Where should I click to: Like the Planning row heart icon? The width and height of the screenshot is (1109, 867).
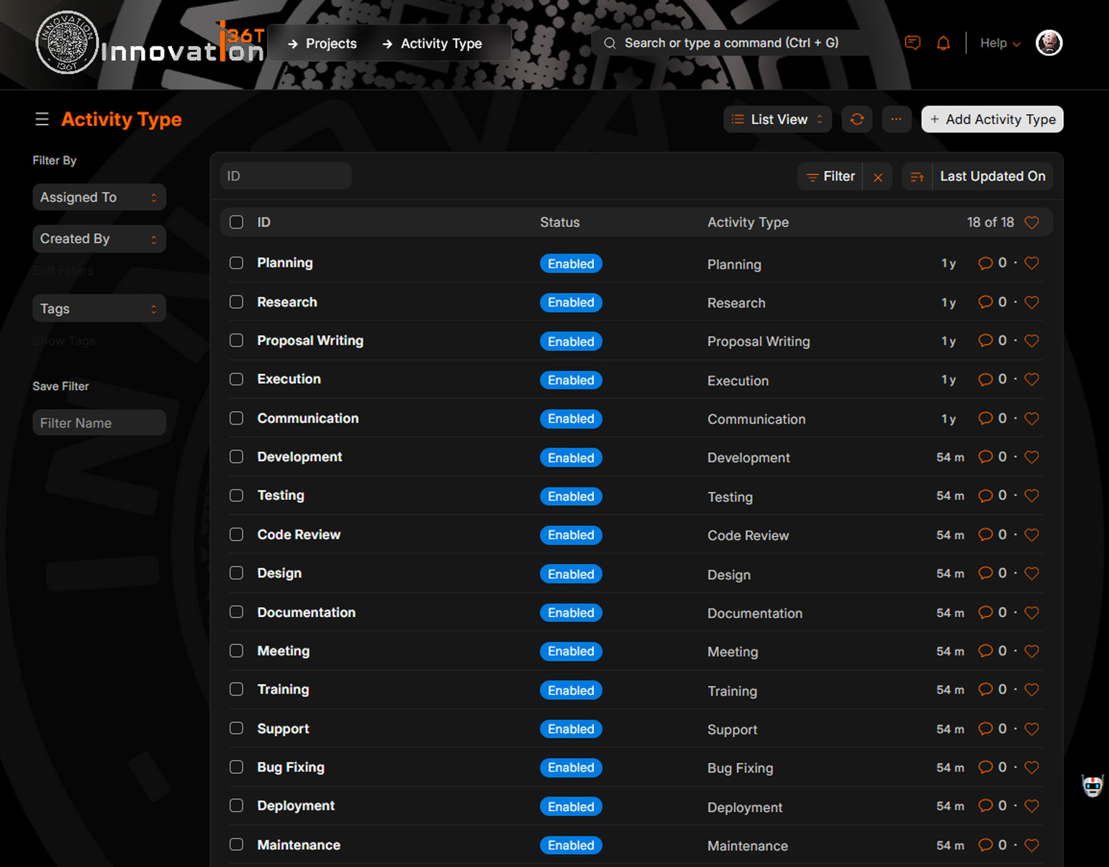click(1032, 263)
